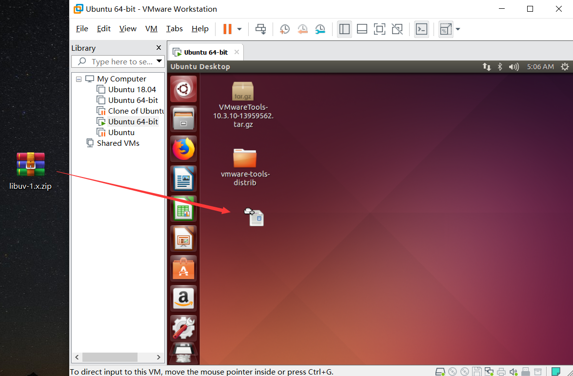Select Ubuntu 18.04 in the library
Screen dimensions: 573x376
(x=132, y=90)
